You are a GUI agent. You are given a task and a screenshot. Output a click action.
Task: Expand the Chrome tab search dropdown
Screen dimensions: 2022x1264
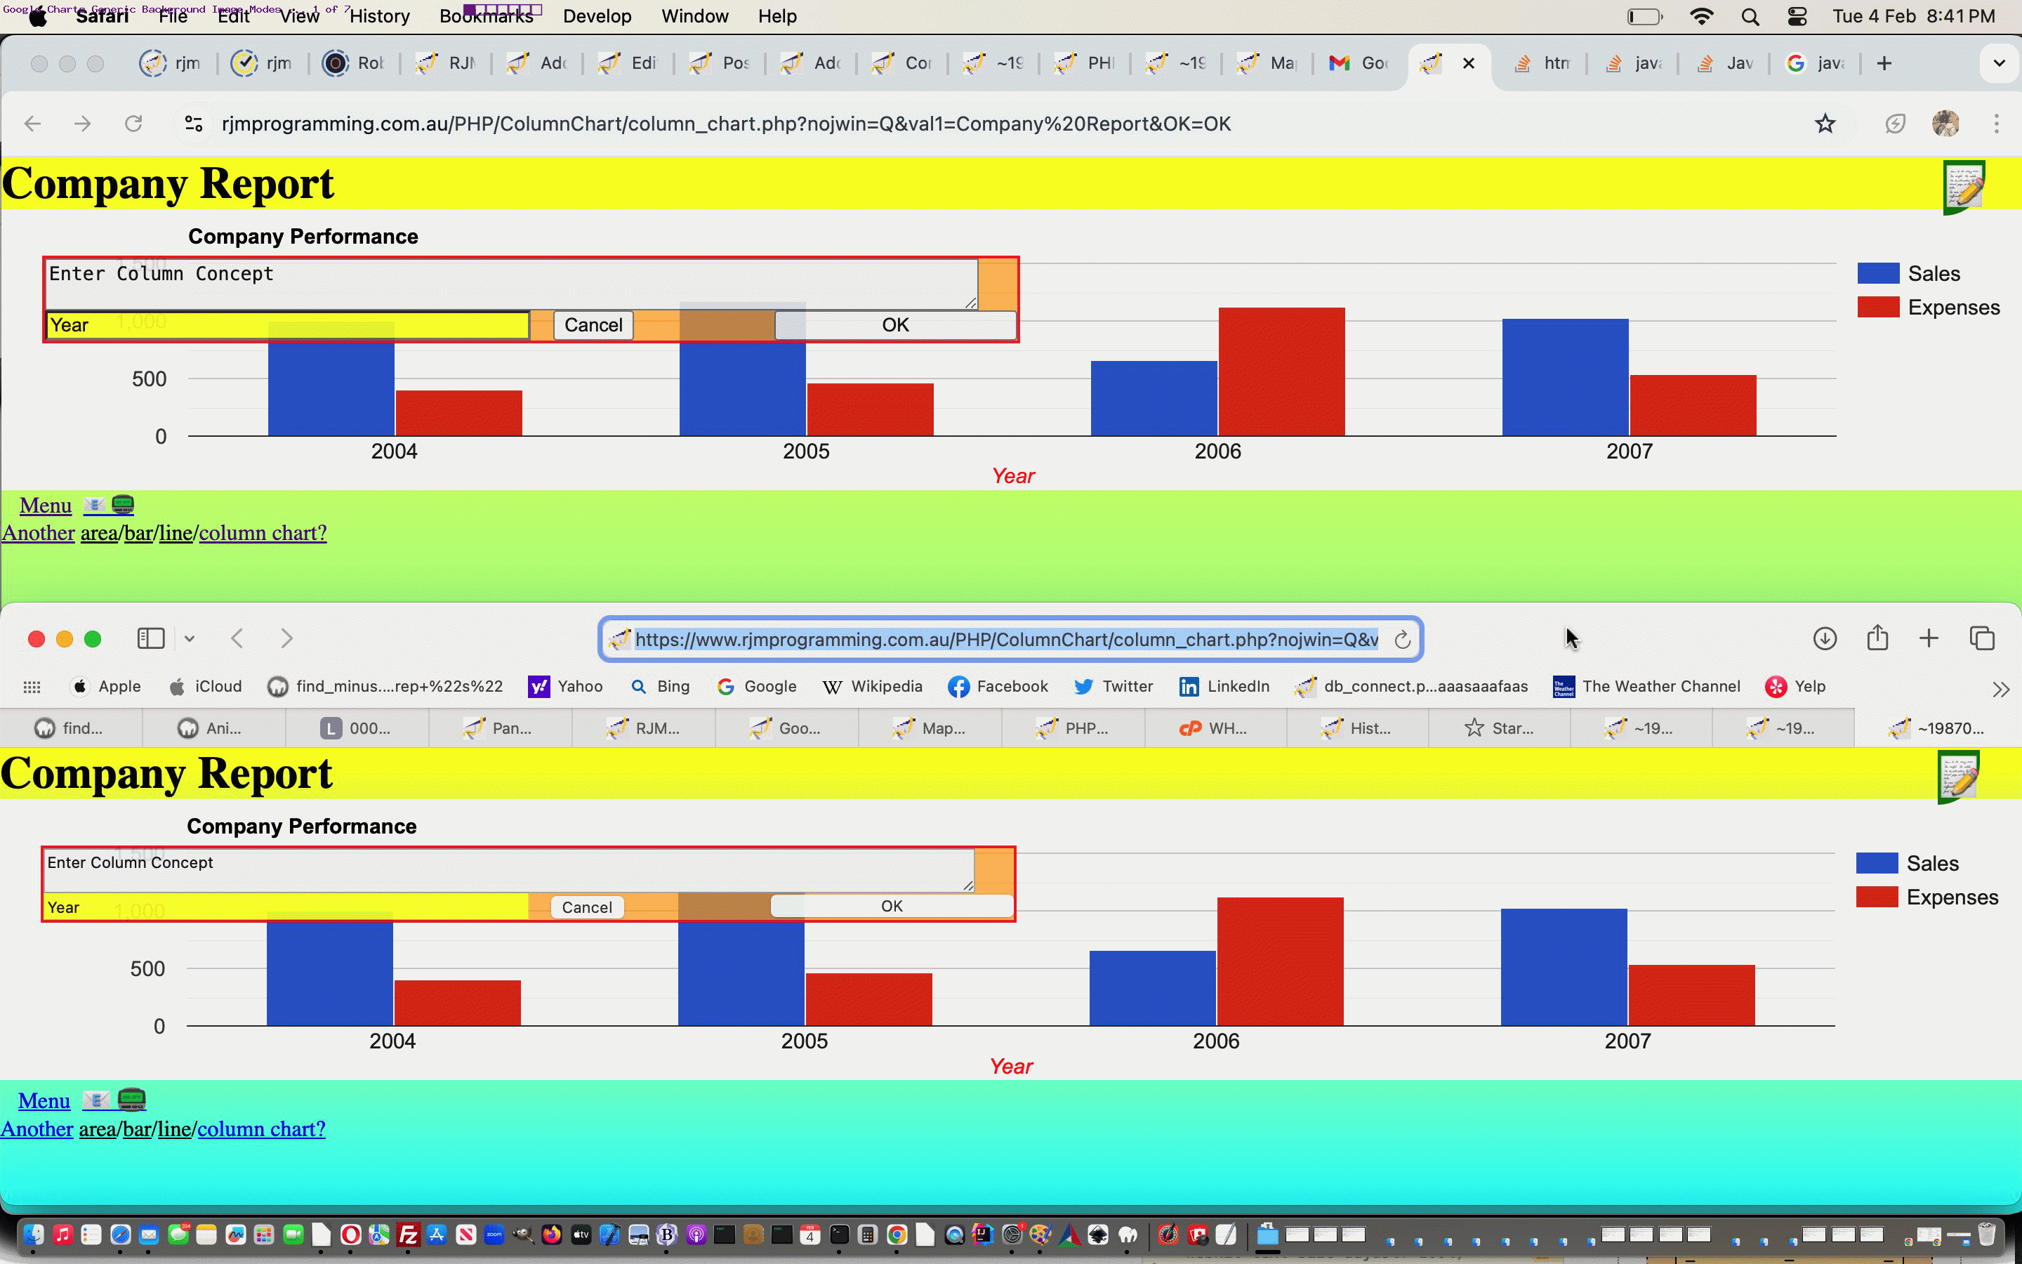coord(2000,63)
